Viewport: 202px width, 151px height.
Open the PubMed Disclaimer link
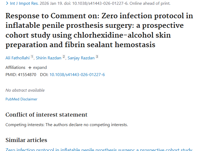pos(22,99)
